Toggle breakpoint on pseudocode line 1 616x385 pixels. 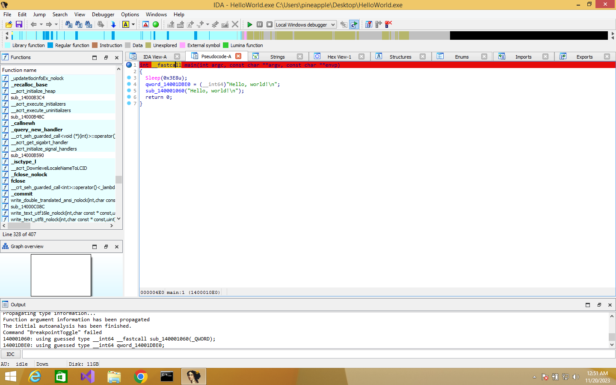pos(129,65)
